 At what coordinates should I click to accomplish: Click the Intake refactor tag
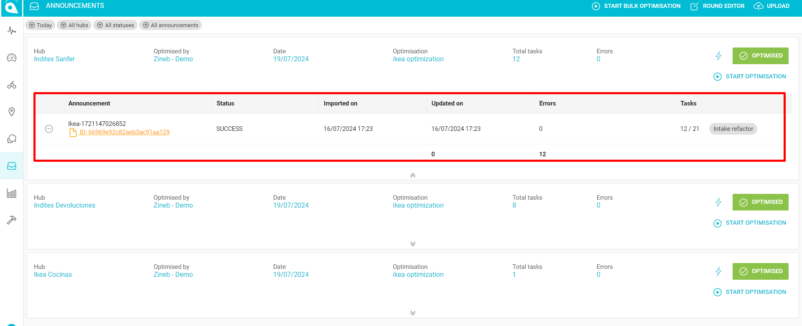point(733,129)
